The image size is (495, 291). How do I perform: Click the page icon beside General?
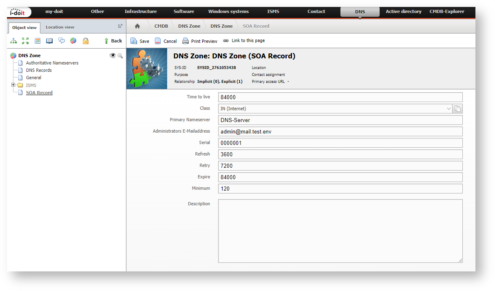[x=20, y=78]
